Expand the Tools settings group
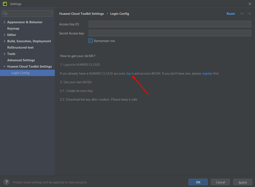255x187 pixels. pos(4,54)
